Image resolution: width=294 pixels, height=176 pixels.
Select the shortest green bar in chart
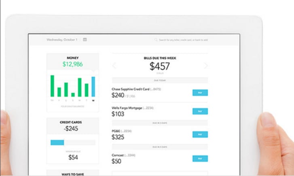73,95
